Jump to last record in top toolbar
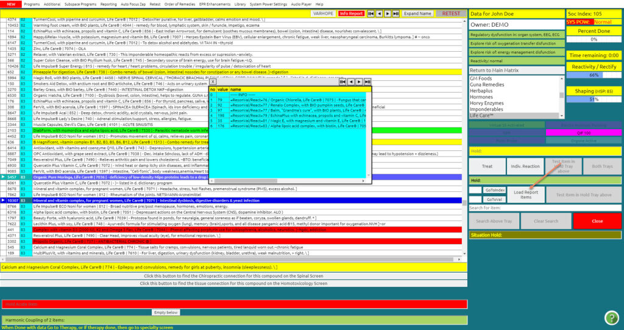The height and width of the screenshot is (330, 624). click(x=396, y=13)
